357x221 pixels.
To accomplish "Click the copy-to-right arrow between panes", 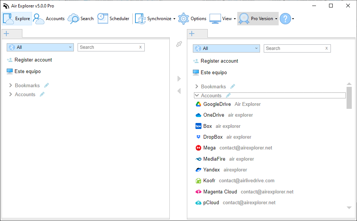I will 179,79.
